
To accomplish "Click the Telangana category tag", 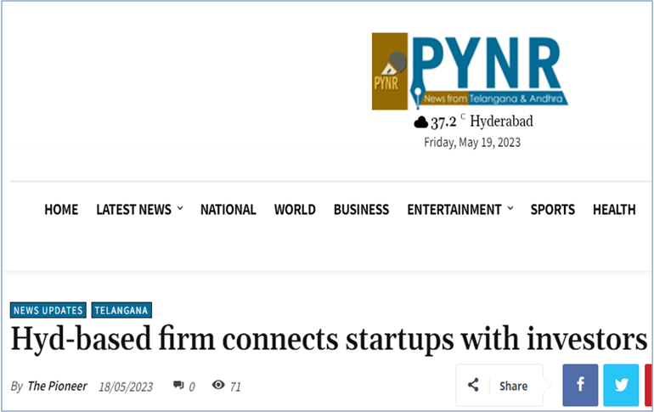I will (x=121, y=310).
